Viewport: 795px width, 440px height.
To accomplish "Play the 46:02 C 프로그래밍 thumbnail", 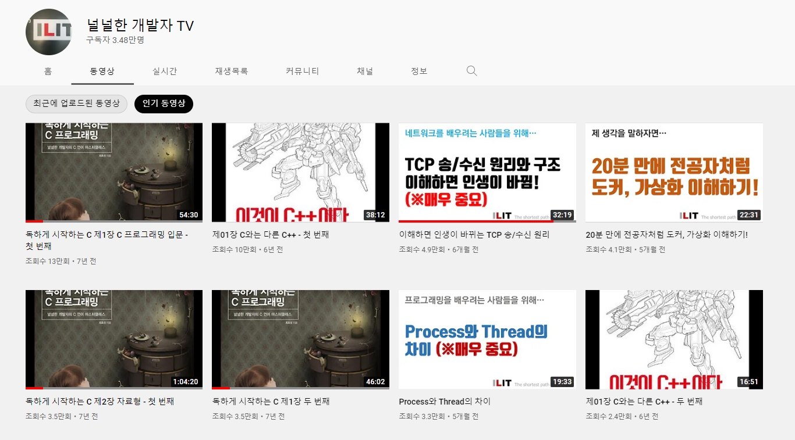I will tap(301, 339).
